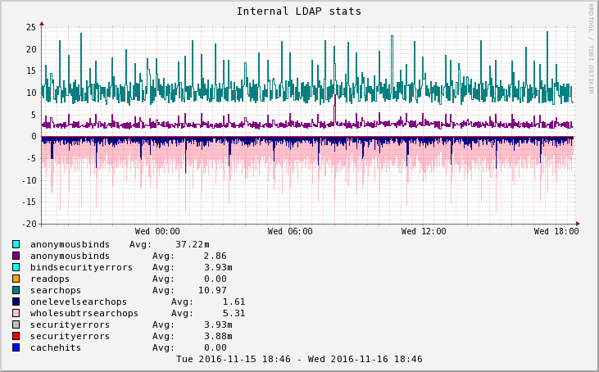Screen dimensions: 599x372
Task: Click the 'Internal LDAP stats' chart title
Action: coord(299,11)
